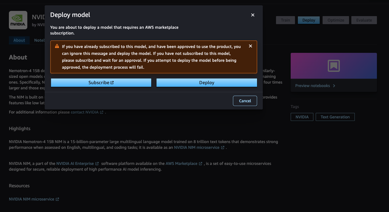Click the Optimize button in page header
This screenshot has width=389, height=212.
pyautogui.click(x=336, y=20)
